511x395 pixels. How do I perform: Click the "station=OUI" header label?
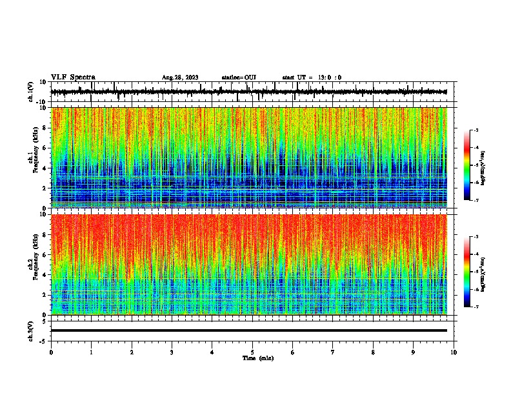click(239, 77)
